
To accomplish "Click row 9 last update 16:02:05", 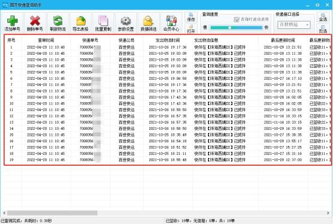I will click(x=283, y=97).
